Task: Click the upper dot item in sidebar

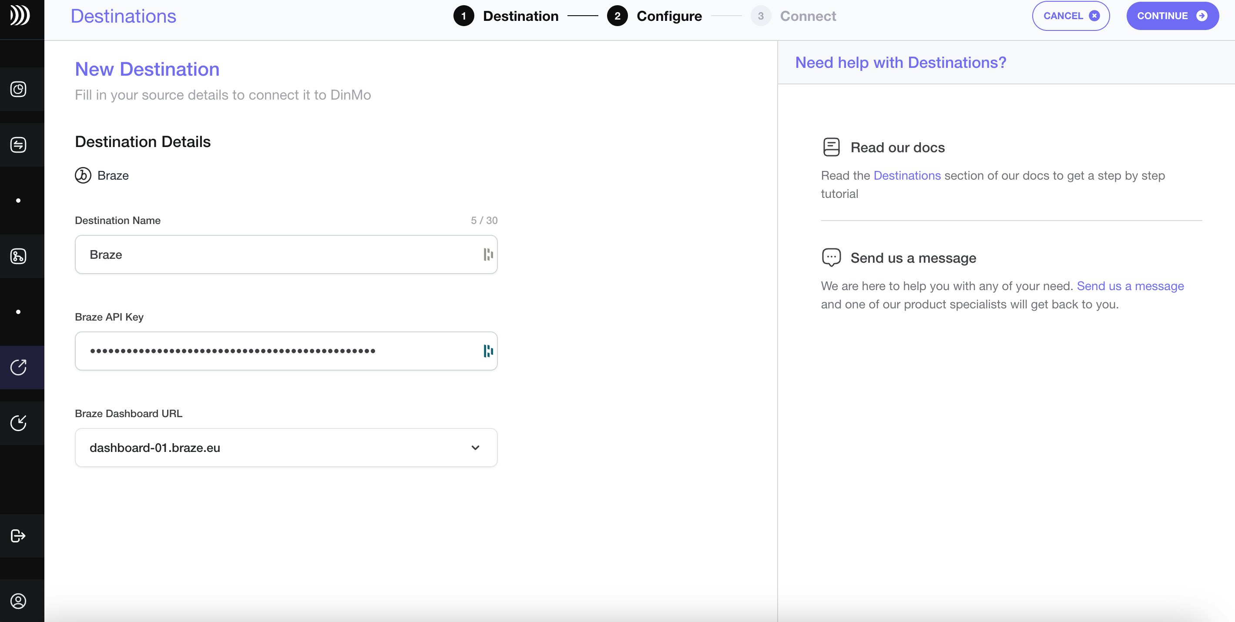Action: click(18, 201)
